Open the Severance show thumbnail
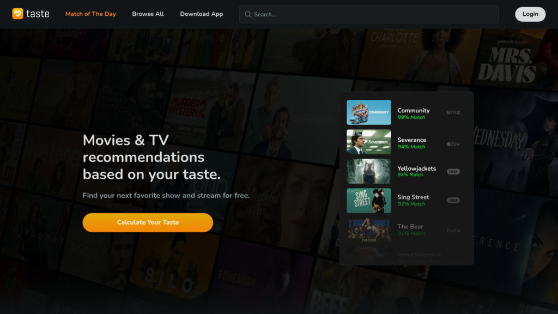This screenshot has height=314, width=558. point(369,142)
